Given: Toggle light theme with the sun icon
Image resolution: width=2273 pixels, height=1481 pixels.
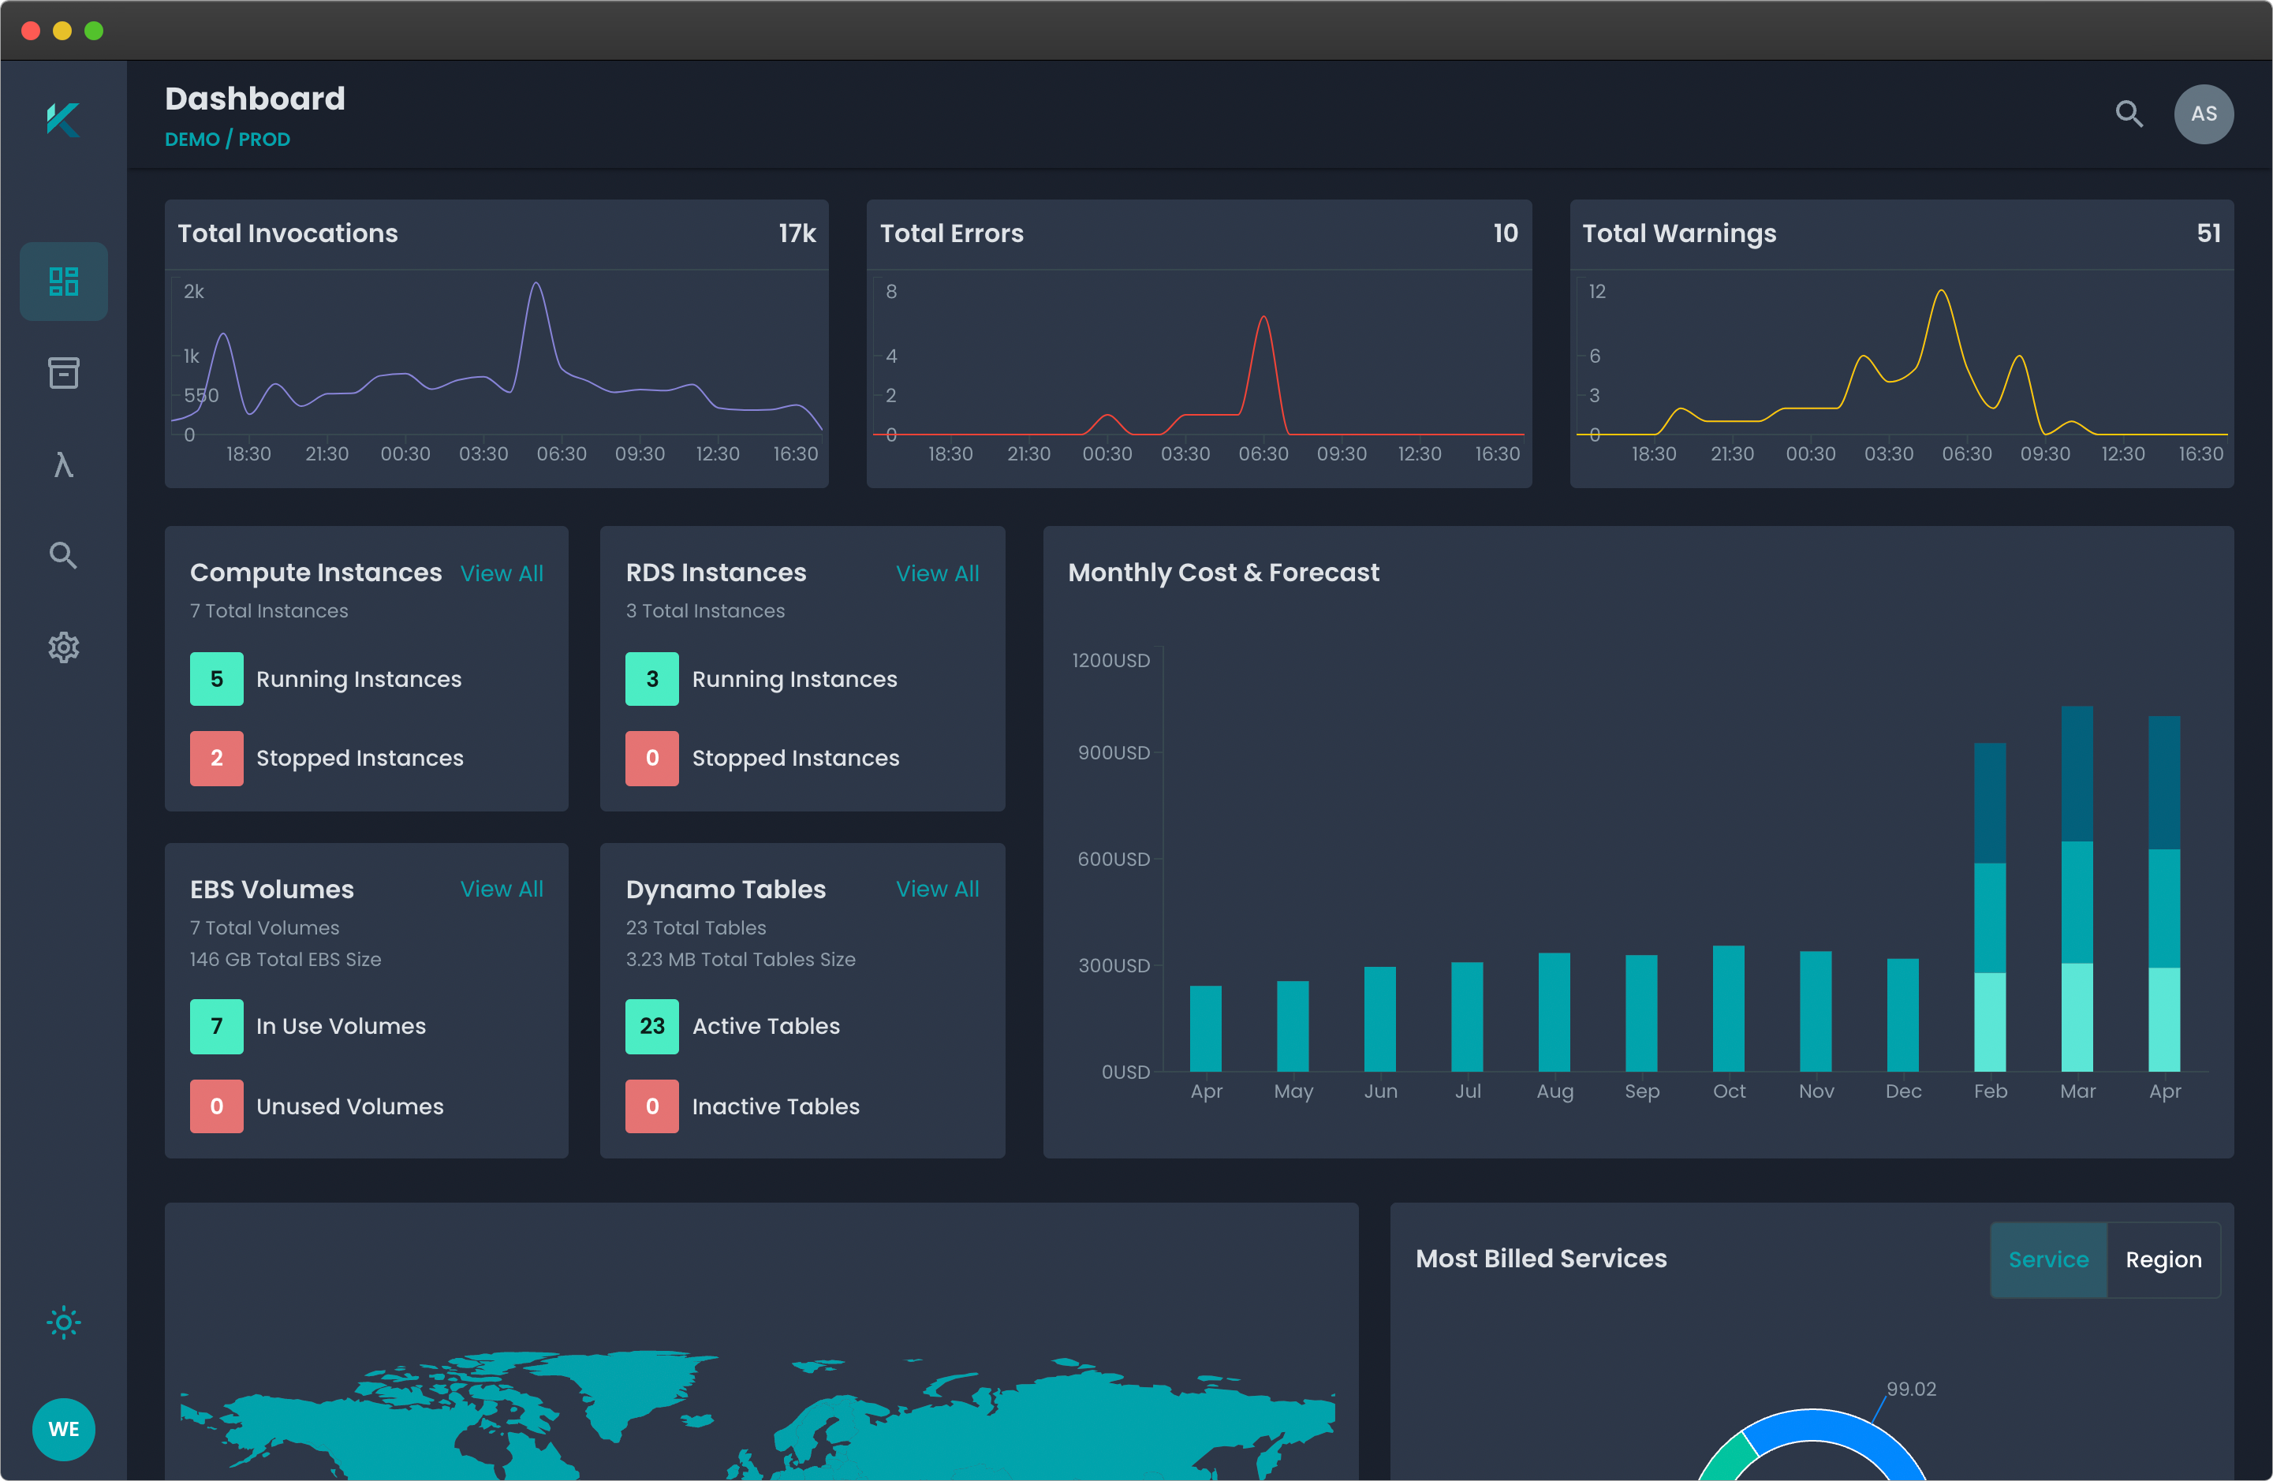Looking at the screenshot, I should point(63,1322).
